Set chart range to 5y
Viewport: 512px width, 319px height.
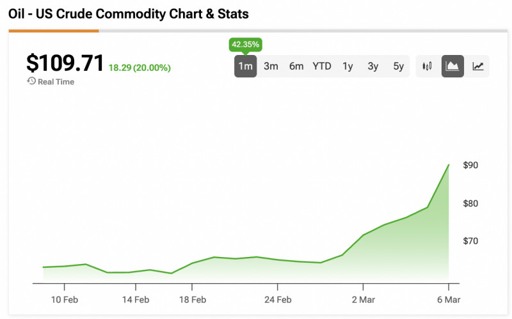pyautogui.click(x=398, y=66)
